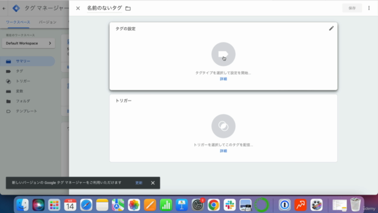The height and width of the screenshot is (213, 378).
Task: Open 詳細 link under tag type prompt
Action: point(223,79)
